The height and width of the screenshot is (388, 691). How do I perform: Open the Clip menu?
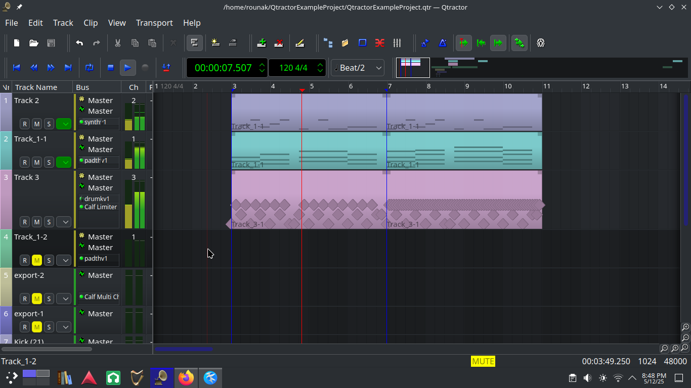click(91, 23)
